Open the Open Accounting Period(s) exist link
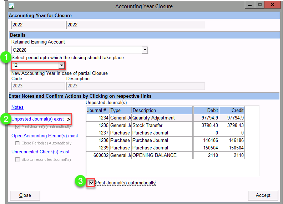The height and width of the screenshot is (204, 283). tap(45, 136)
